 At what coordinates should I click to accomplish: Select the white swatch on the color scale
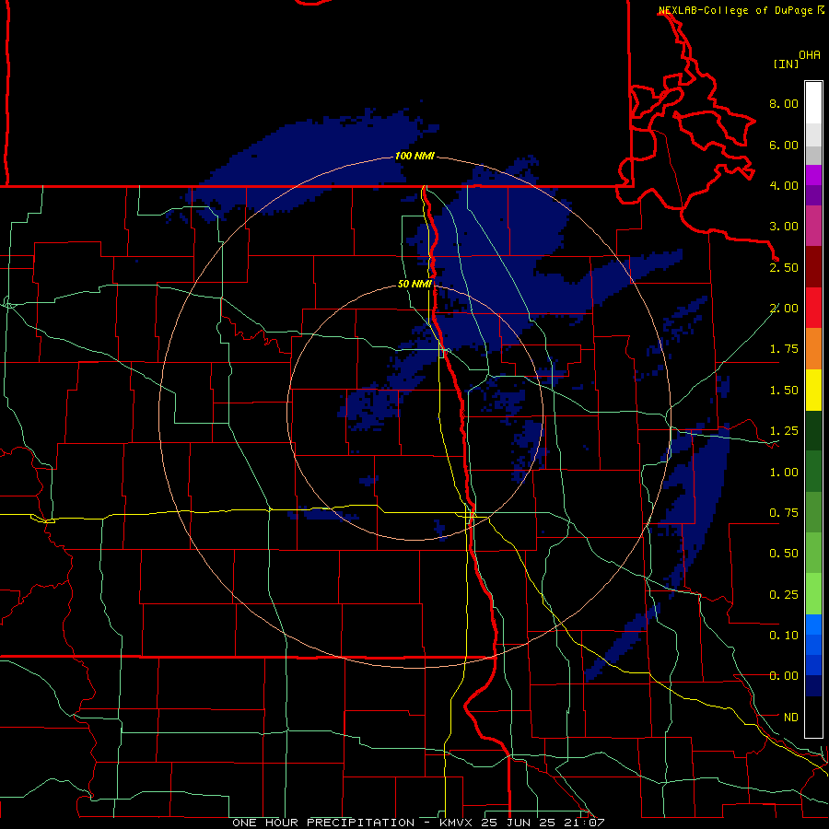(813, 103)
